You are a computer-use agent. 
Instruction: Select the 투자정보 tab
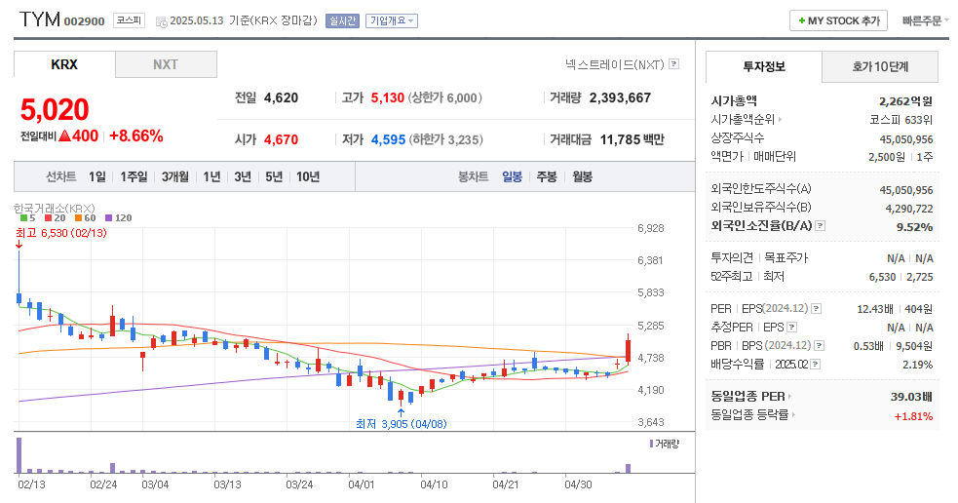[764, 66]
